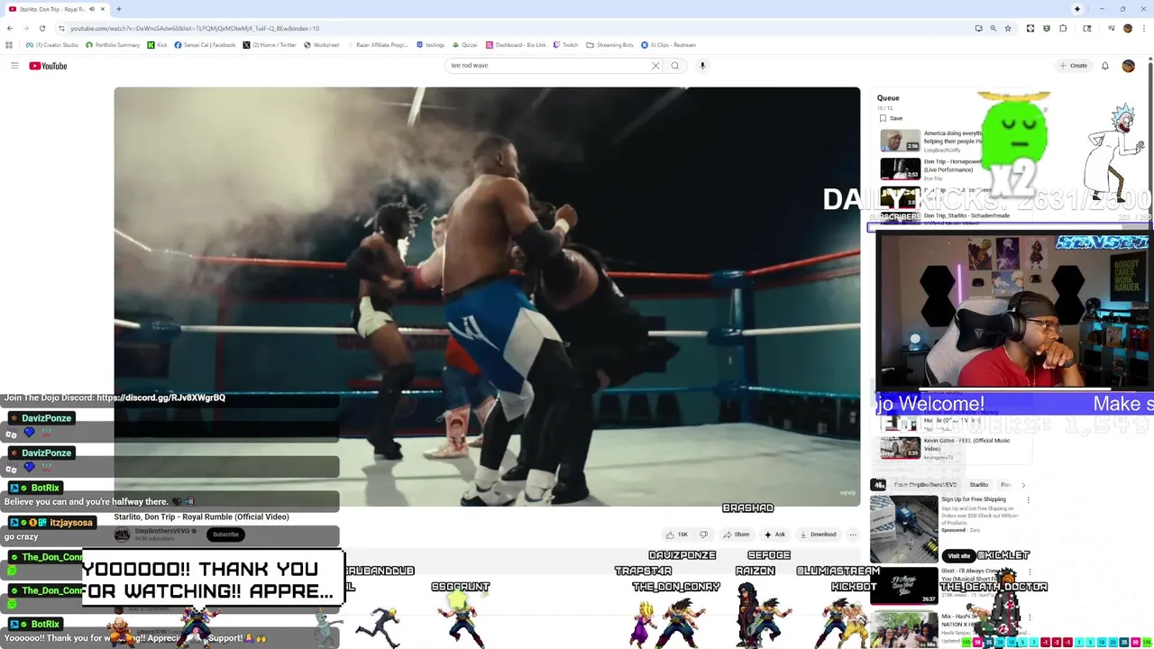Start voice search with the microphone icon
Screen dimensions: 1154x649
[702, 66]
